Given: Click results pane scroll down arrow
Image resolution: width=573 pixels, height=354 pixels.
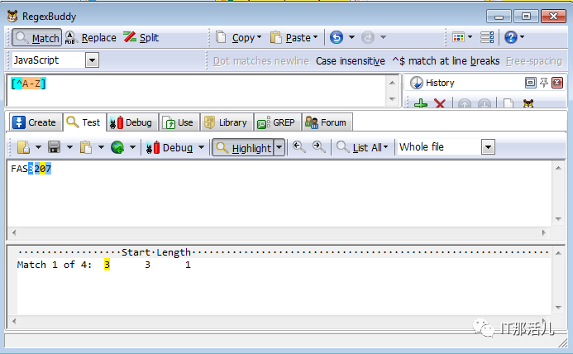Looking at the screenshot, I should (x=558, y=307).
